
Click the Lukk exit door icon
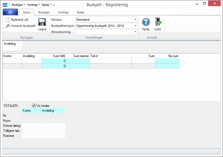tap(158, 22)
